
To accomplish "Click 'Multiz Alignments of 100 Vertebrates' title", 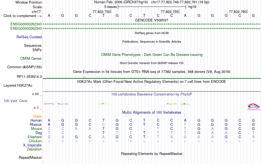I will click(152, 112).
